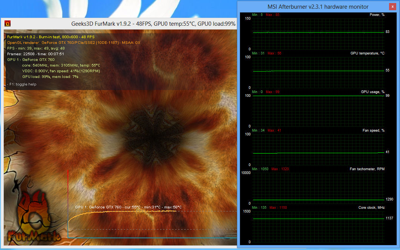Click 'Max : 99' in GPU usage graph

coord(272,92)
